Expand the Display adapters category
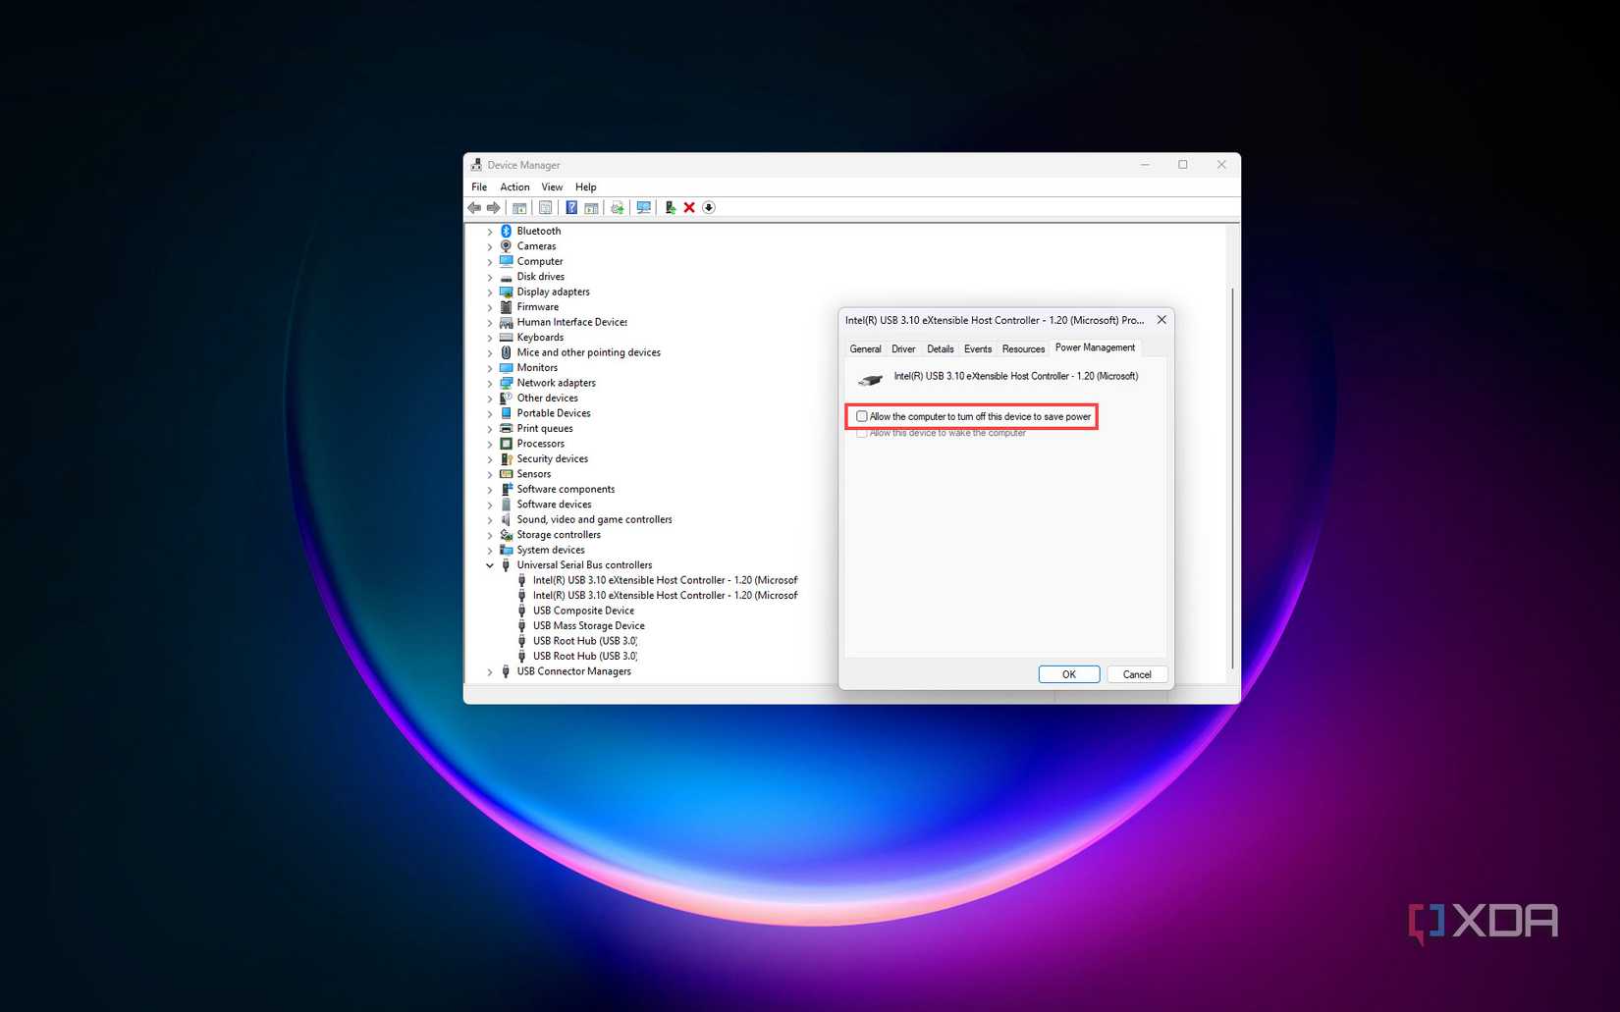Image resolution: width=1620 pixels, height=1012 pixels. pyautogui.click(x=490, y=292)
